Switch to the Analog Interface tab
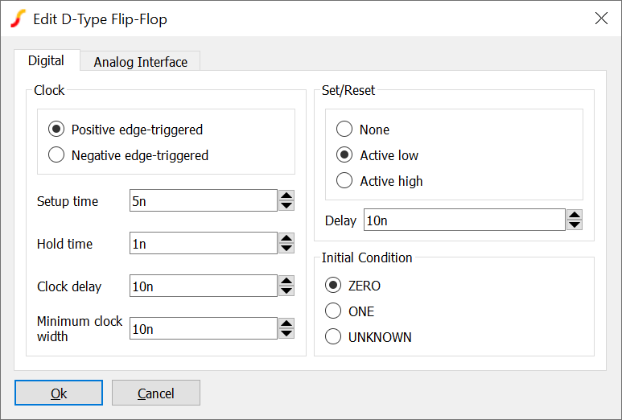This screenshot has width=622, height=420. point(140,62)
